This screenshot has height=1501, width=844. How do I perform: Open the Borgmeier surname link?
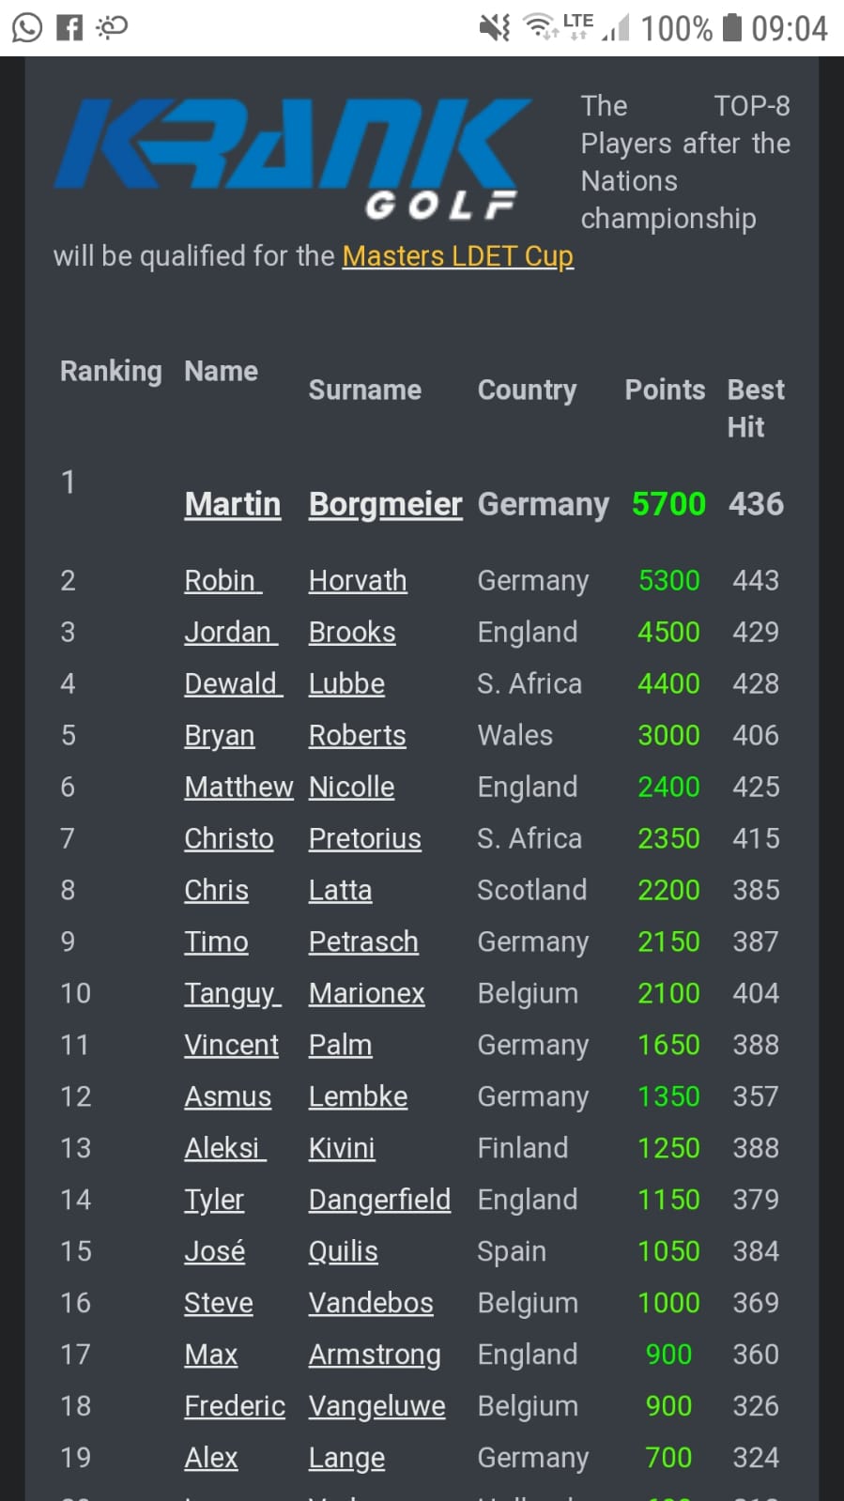(385, 504)
